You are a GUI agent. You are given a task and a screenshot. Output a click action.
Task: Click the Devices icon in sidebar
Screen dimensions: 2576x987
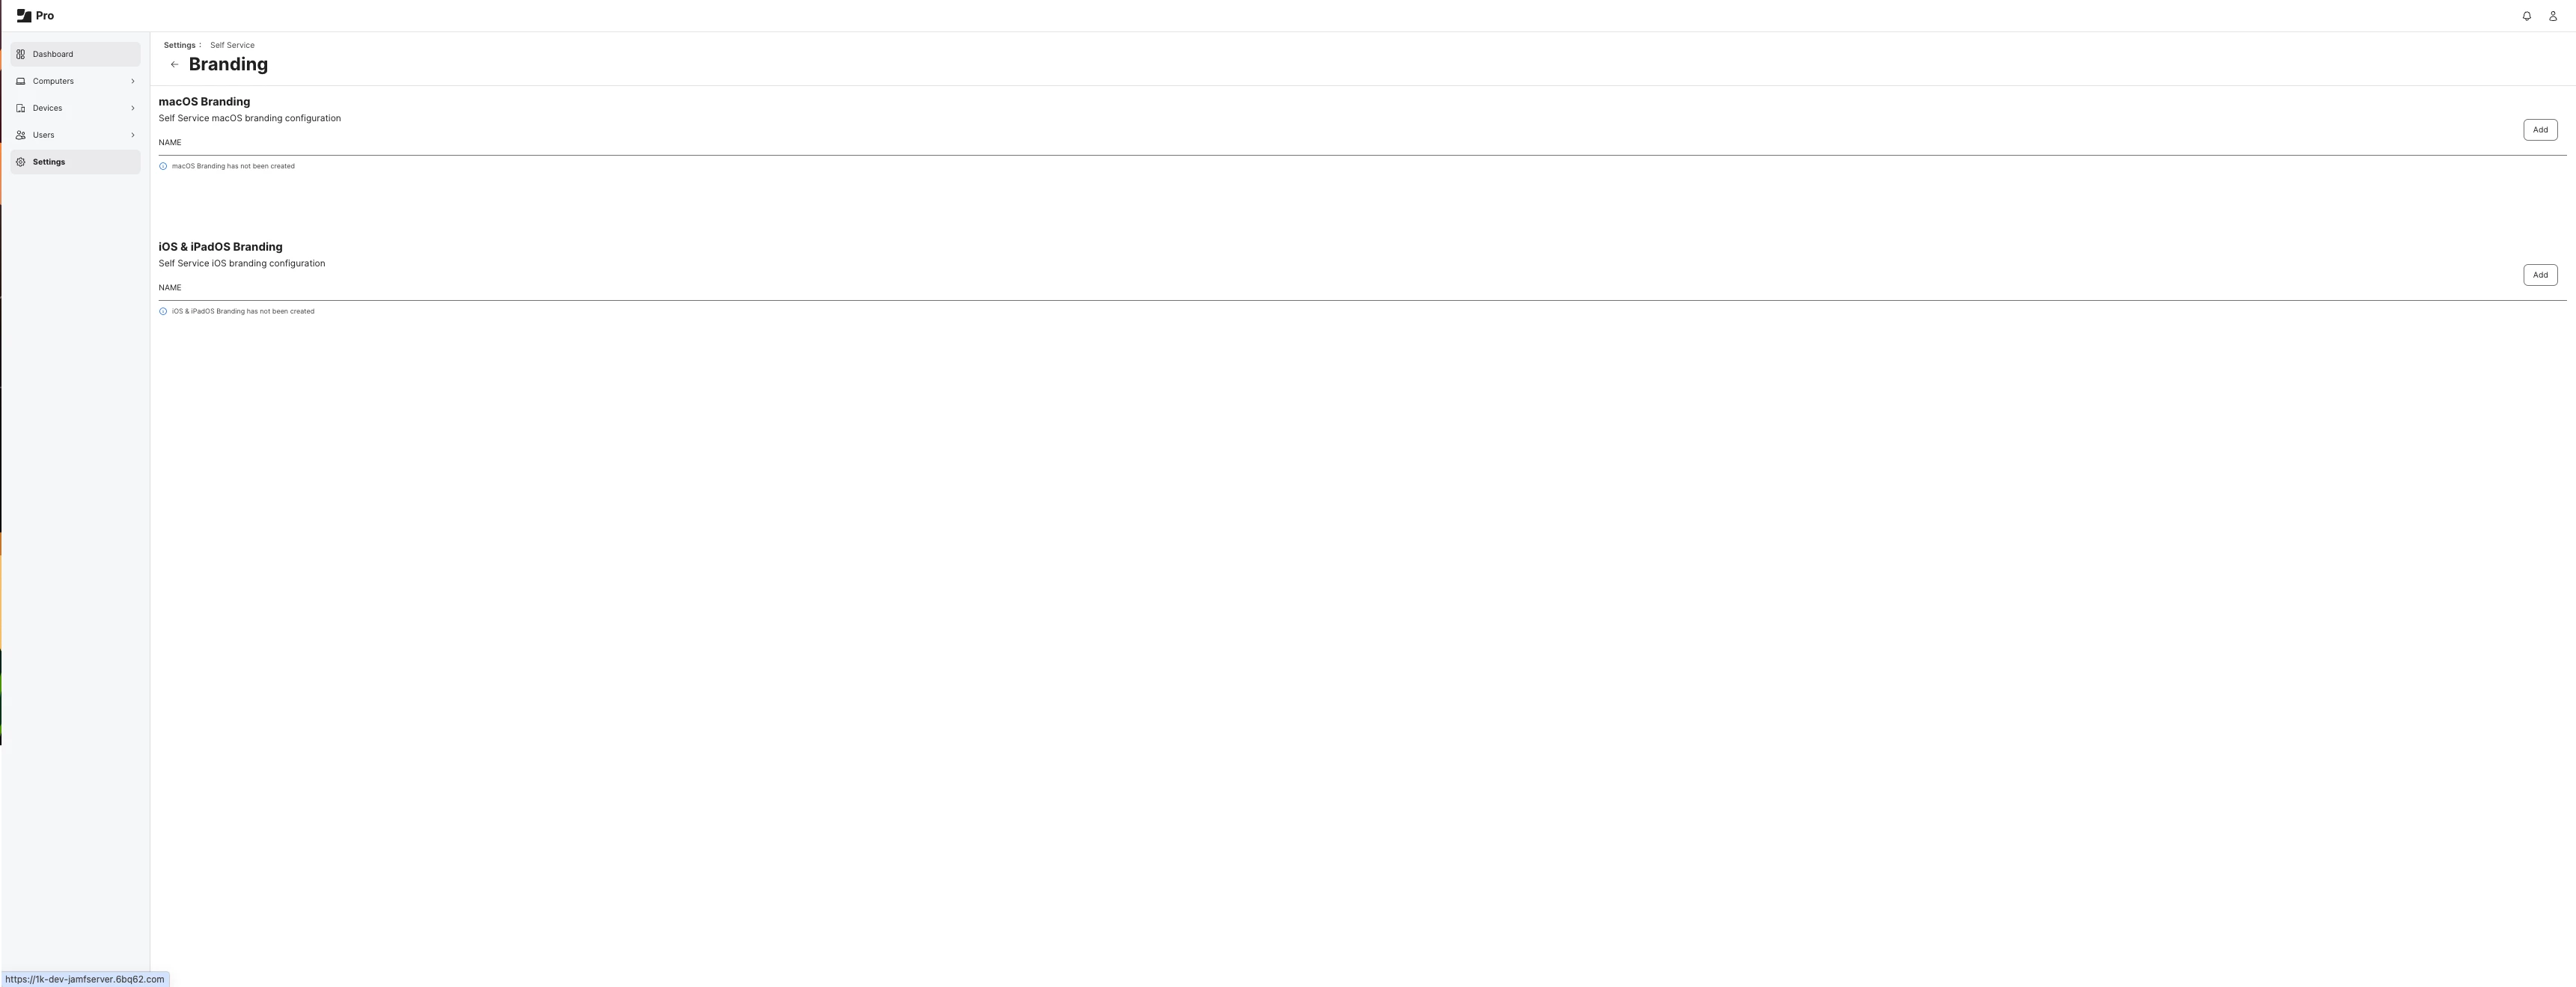tap(21, 108)
